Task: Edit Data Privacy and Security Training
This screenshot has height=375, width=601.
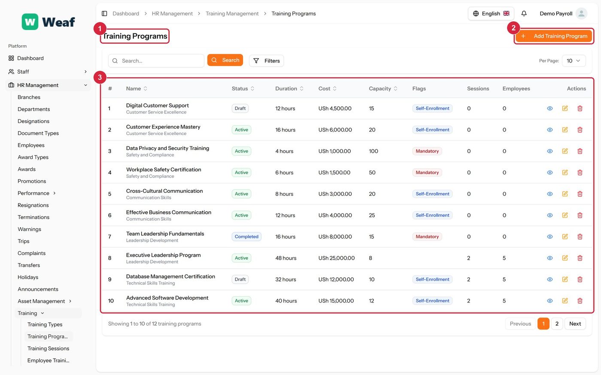Action: click(x=565, y=151)
